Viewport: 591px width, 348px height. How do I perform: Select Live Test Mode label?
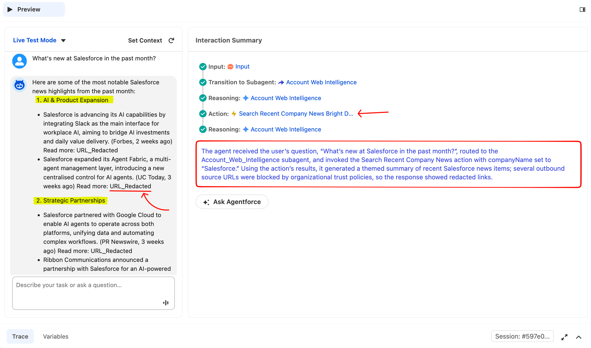click(35, 40)
